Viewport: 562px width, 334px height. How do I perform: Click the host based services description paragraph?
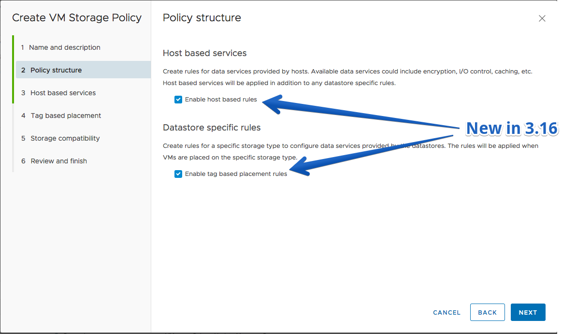point(347,77)
